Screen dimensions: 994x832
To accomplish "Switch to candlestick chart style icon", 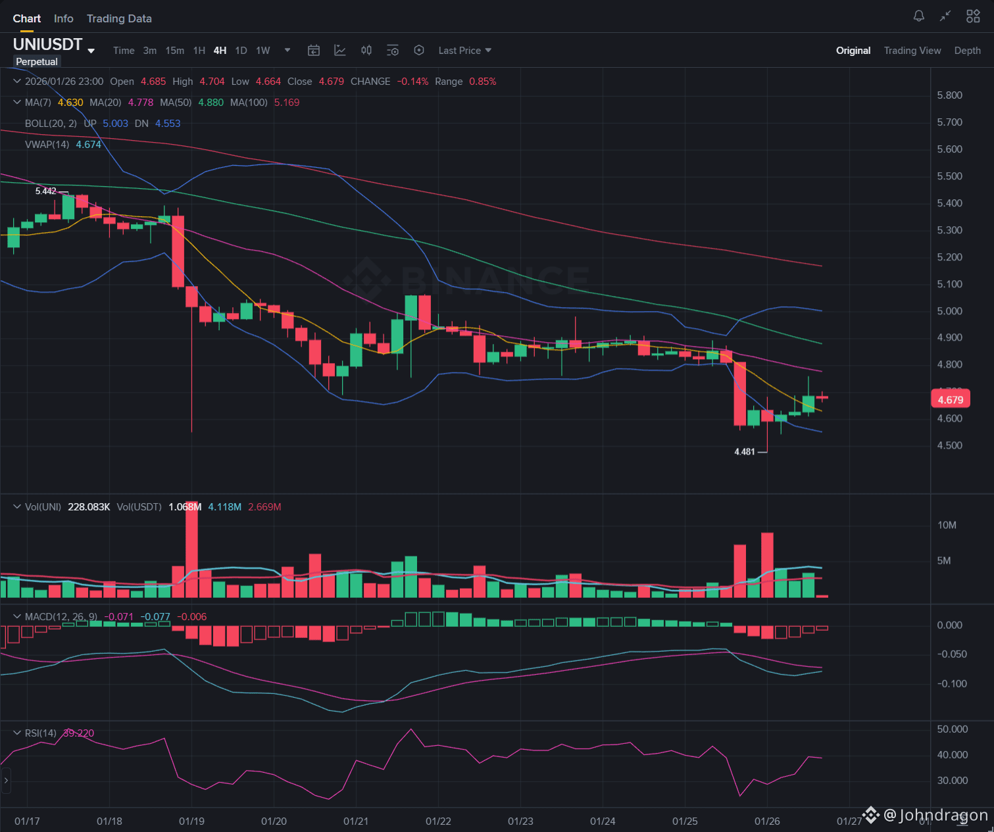I will tap(366, 50).
